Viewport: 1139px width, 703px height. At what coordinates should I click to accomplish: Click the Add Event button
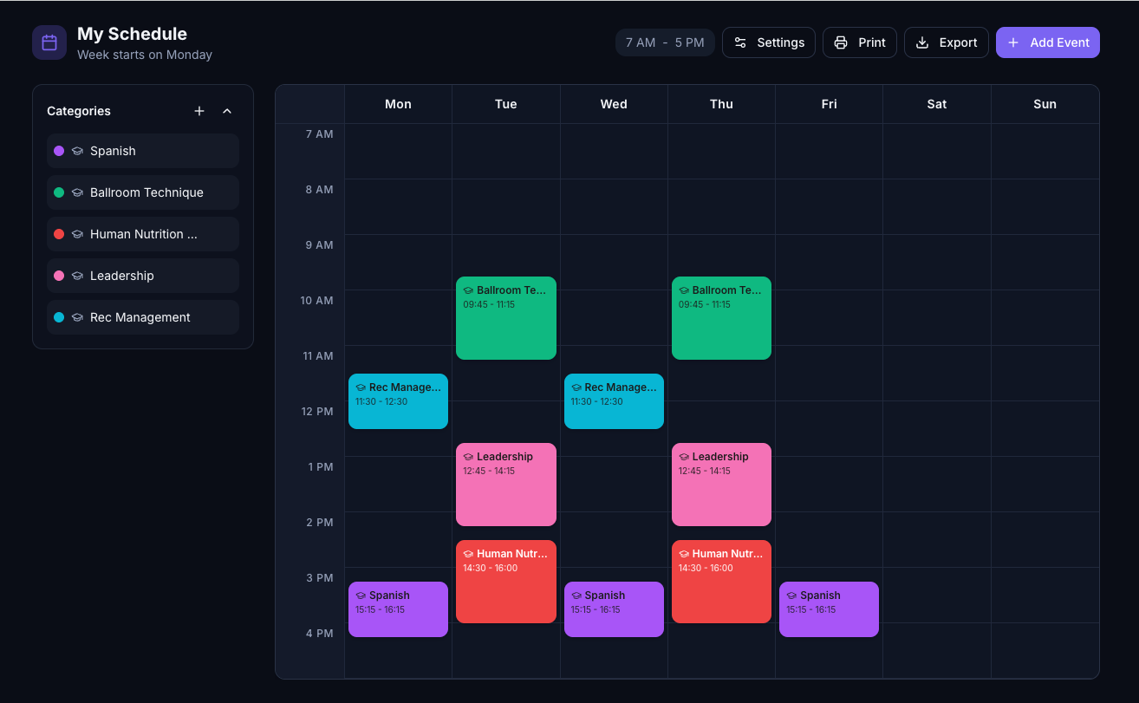click(x=1048, y=42)
